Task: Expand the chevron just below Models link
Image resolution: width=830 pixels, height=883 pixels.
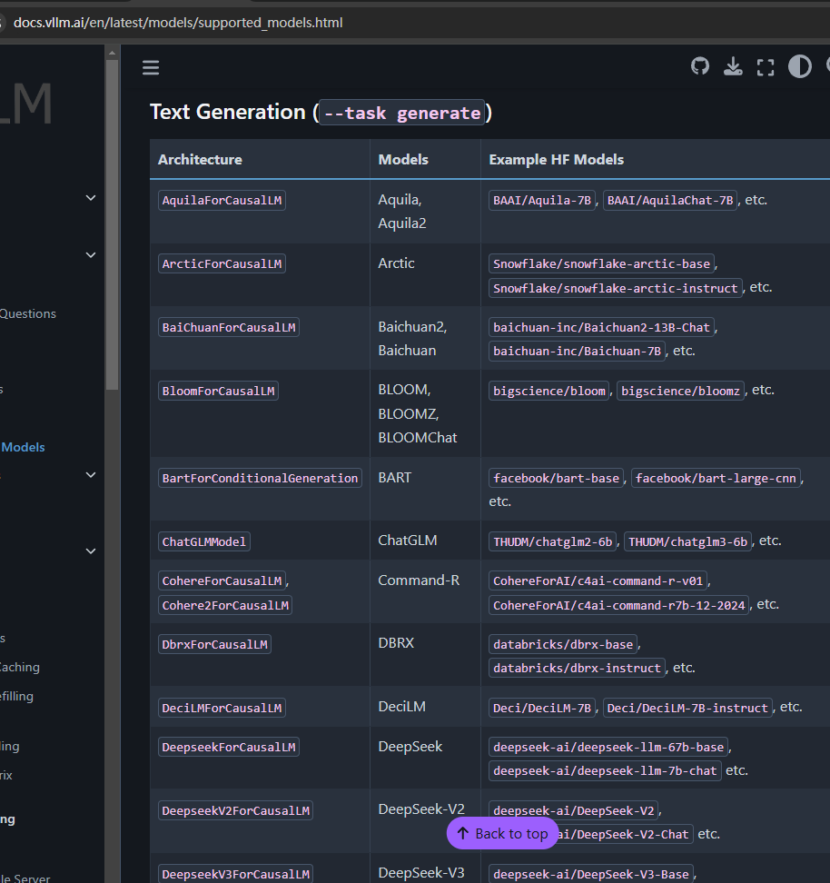Action: pos(90,475)
